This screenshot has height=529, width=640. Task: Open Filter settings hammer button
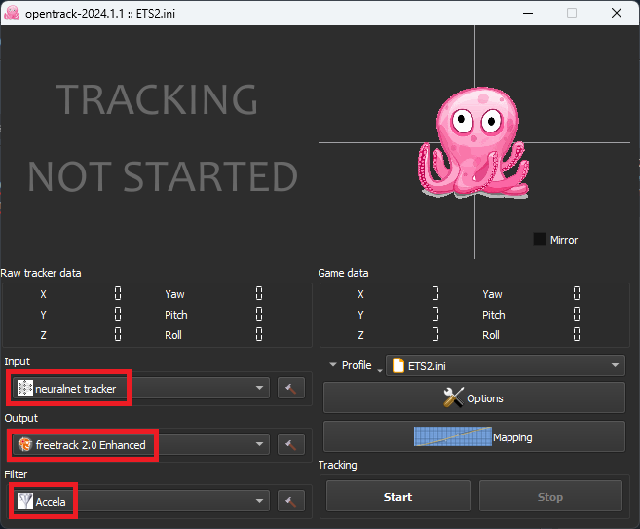[x=291, y=501]
